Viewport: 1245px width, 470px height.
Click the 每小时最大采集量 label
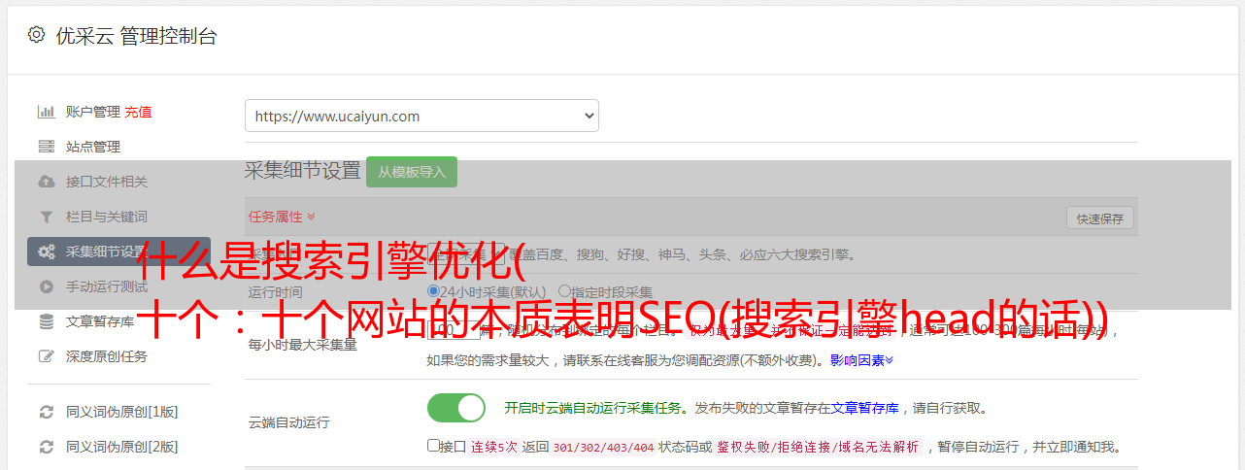(x=303, y=345)
